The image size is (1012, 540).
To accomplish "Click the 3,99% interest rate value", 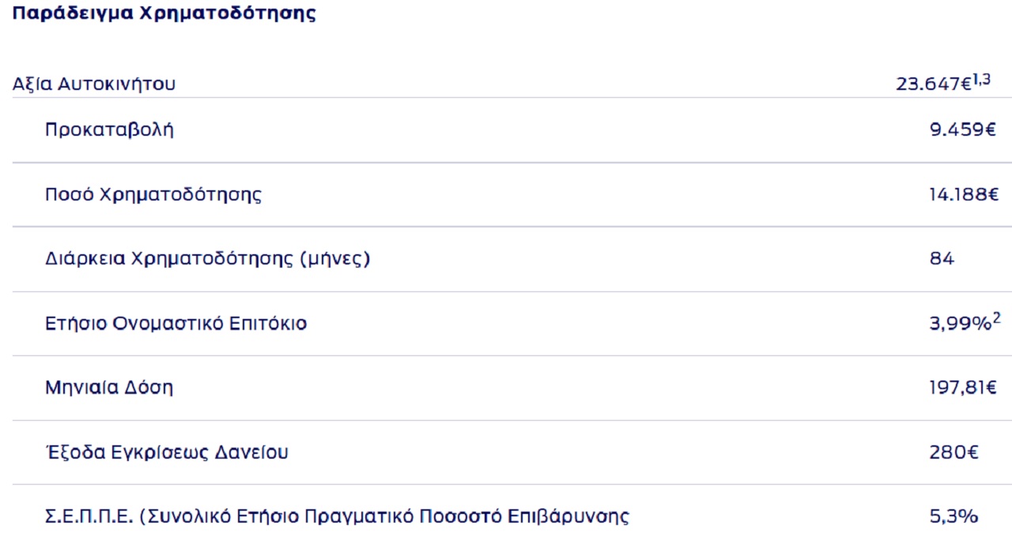I will [960, 324].
